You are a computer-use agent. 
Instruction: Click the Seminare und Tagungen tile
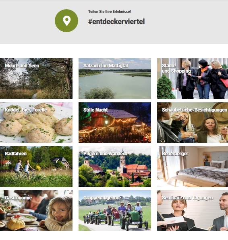coord(193,211)
